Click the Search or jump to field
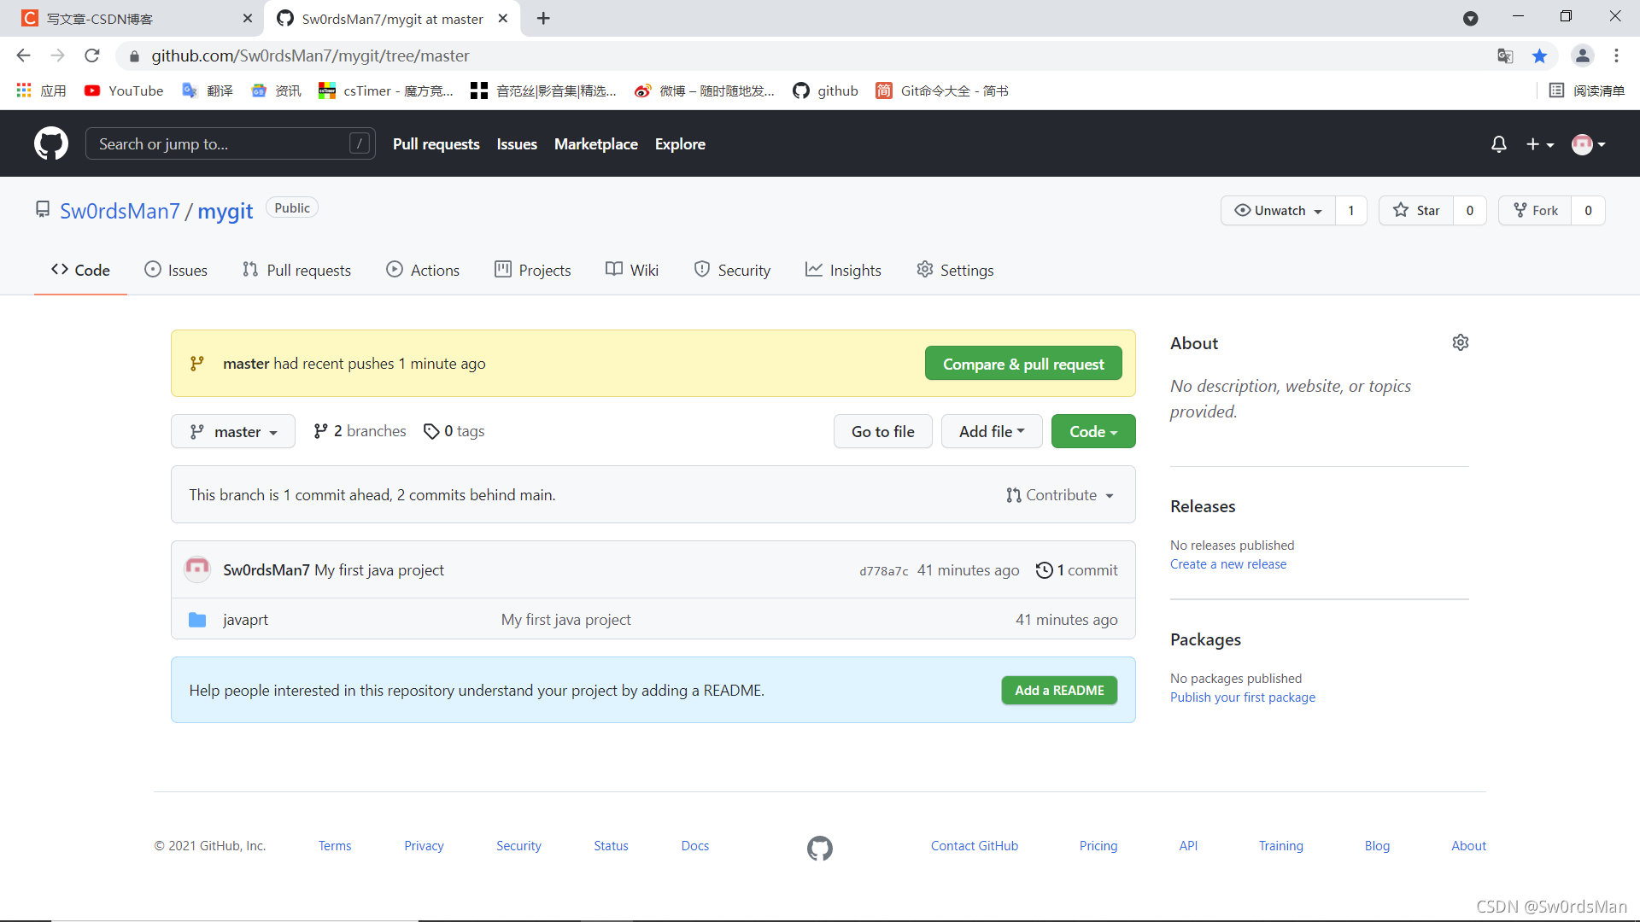This screenshot has height=922, width=1640. click(230, 143)
